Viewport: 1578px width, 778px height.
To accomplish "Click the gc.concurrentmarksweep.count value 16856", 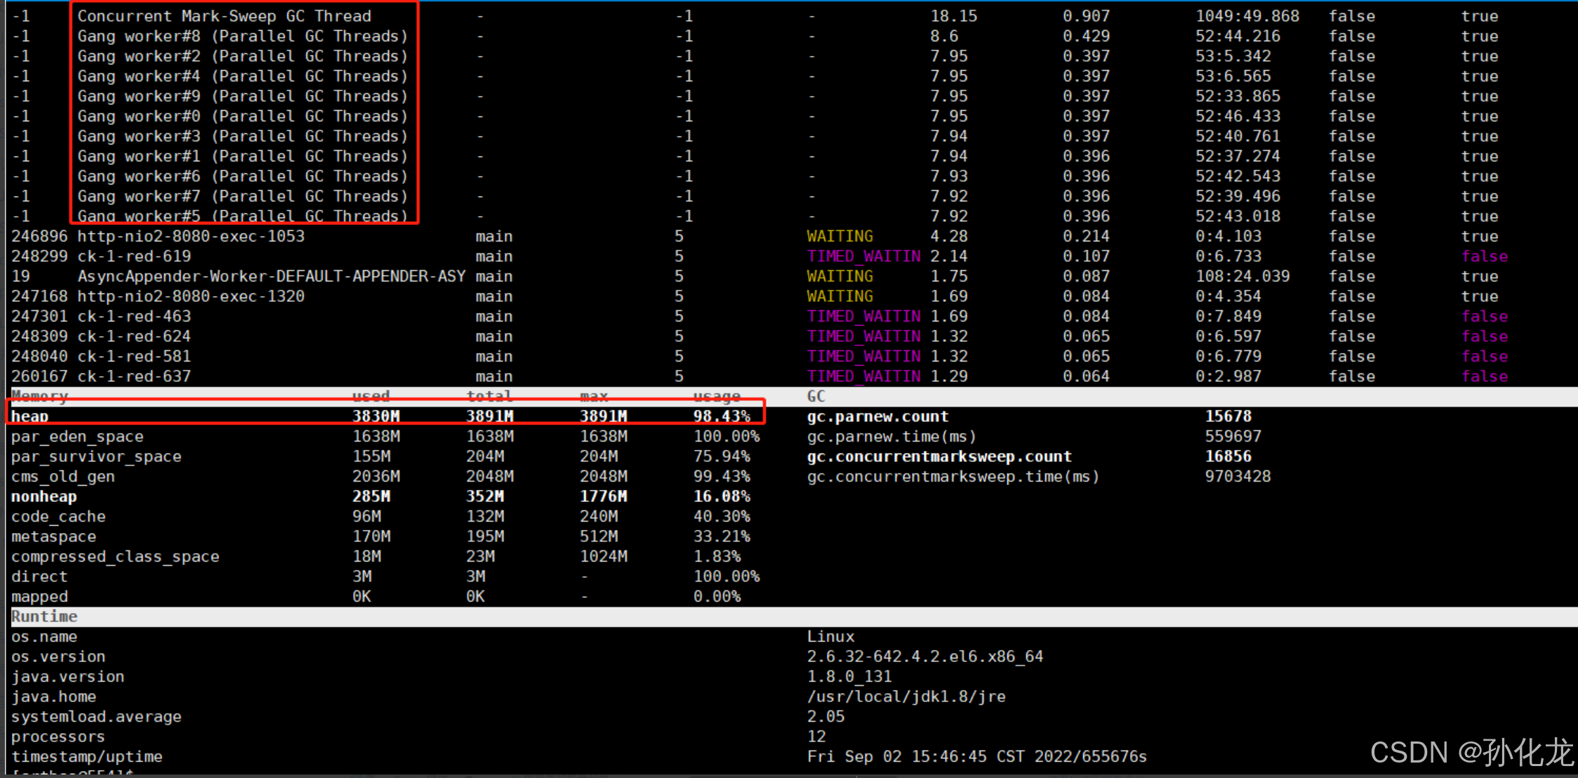I will (x=1228, y=456).
